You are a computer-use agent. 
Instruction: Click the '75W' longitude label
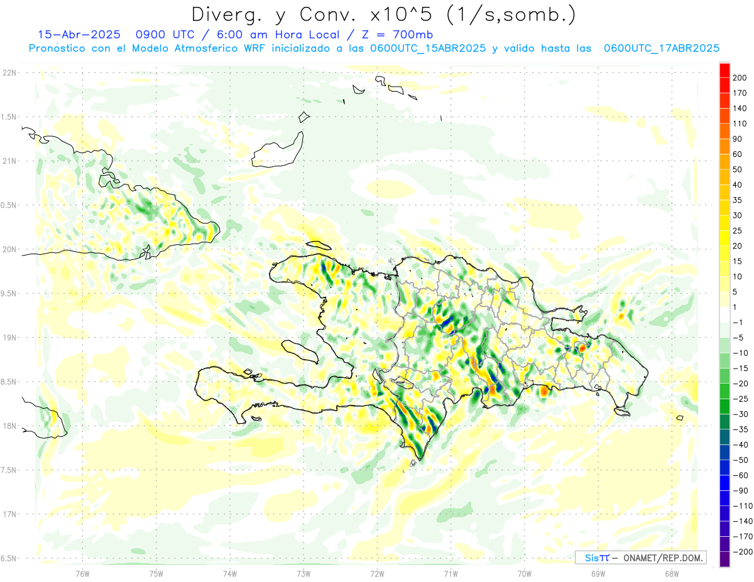pos(156,573)
